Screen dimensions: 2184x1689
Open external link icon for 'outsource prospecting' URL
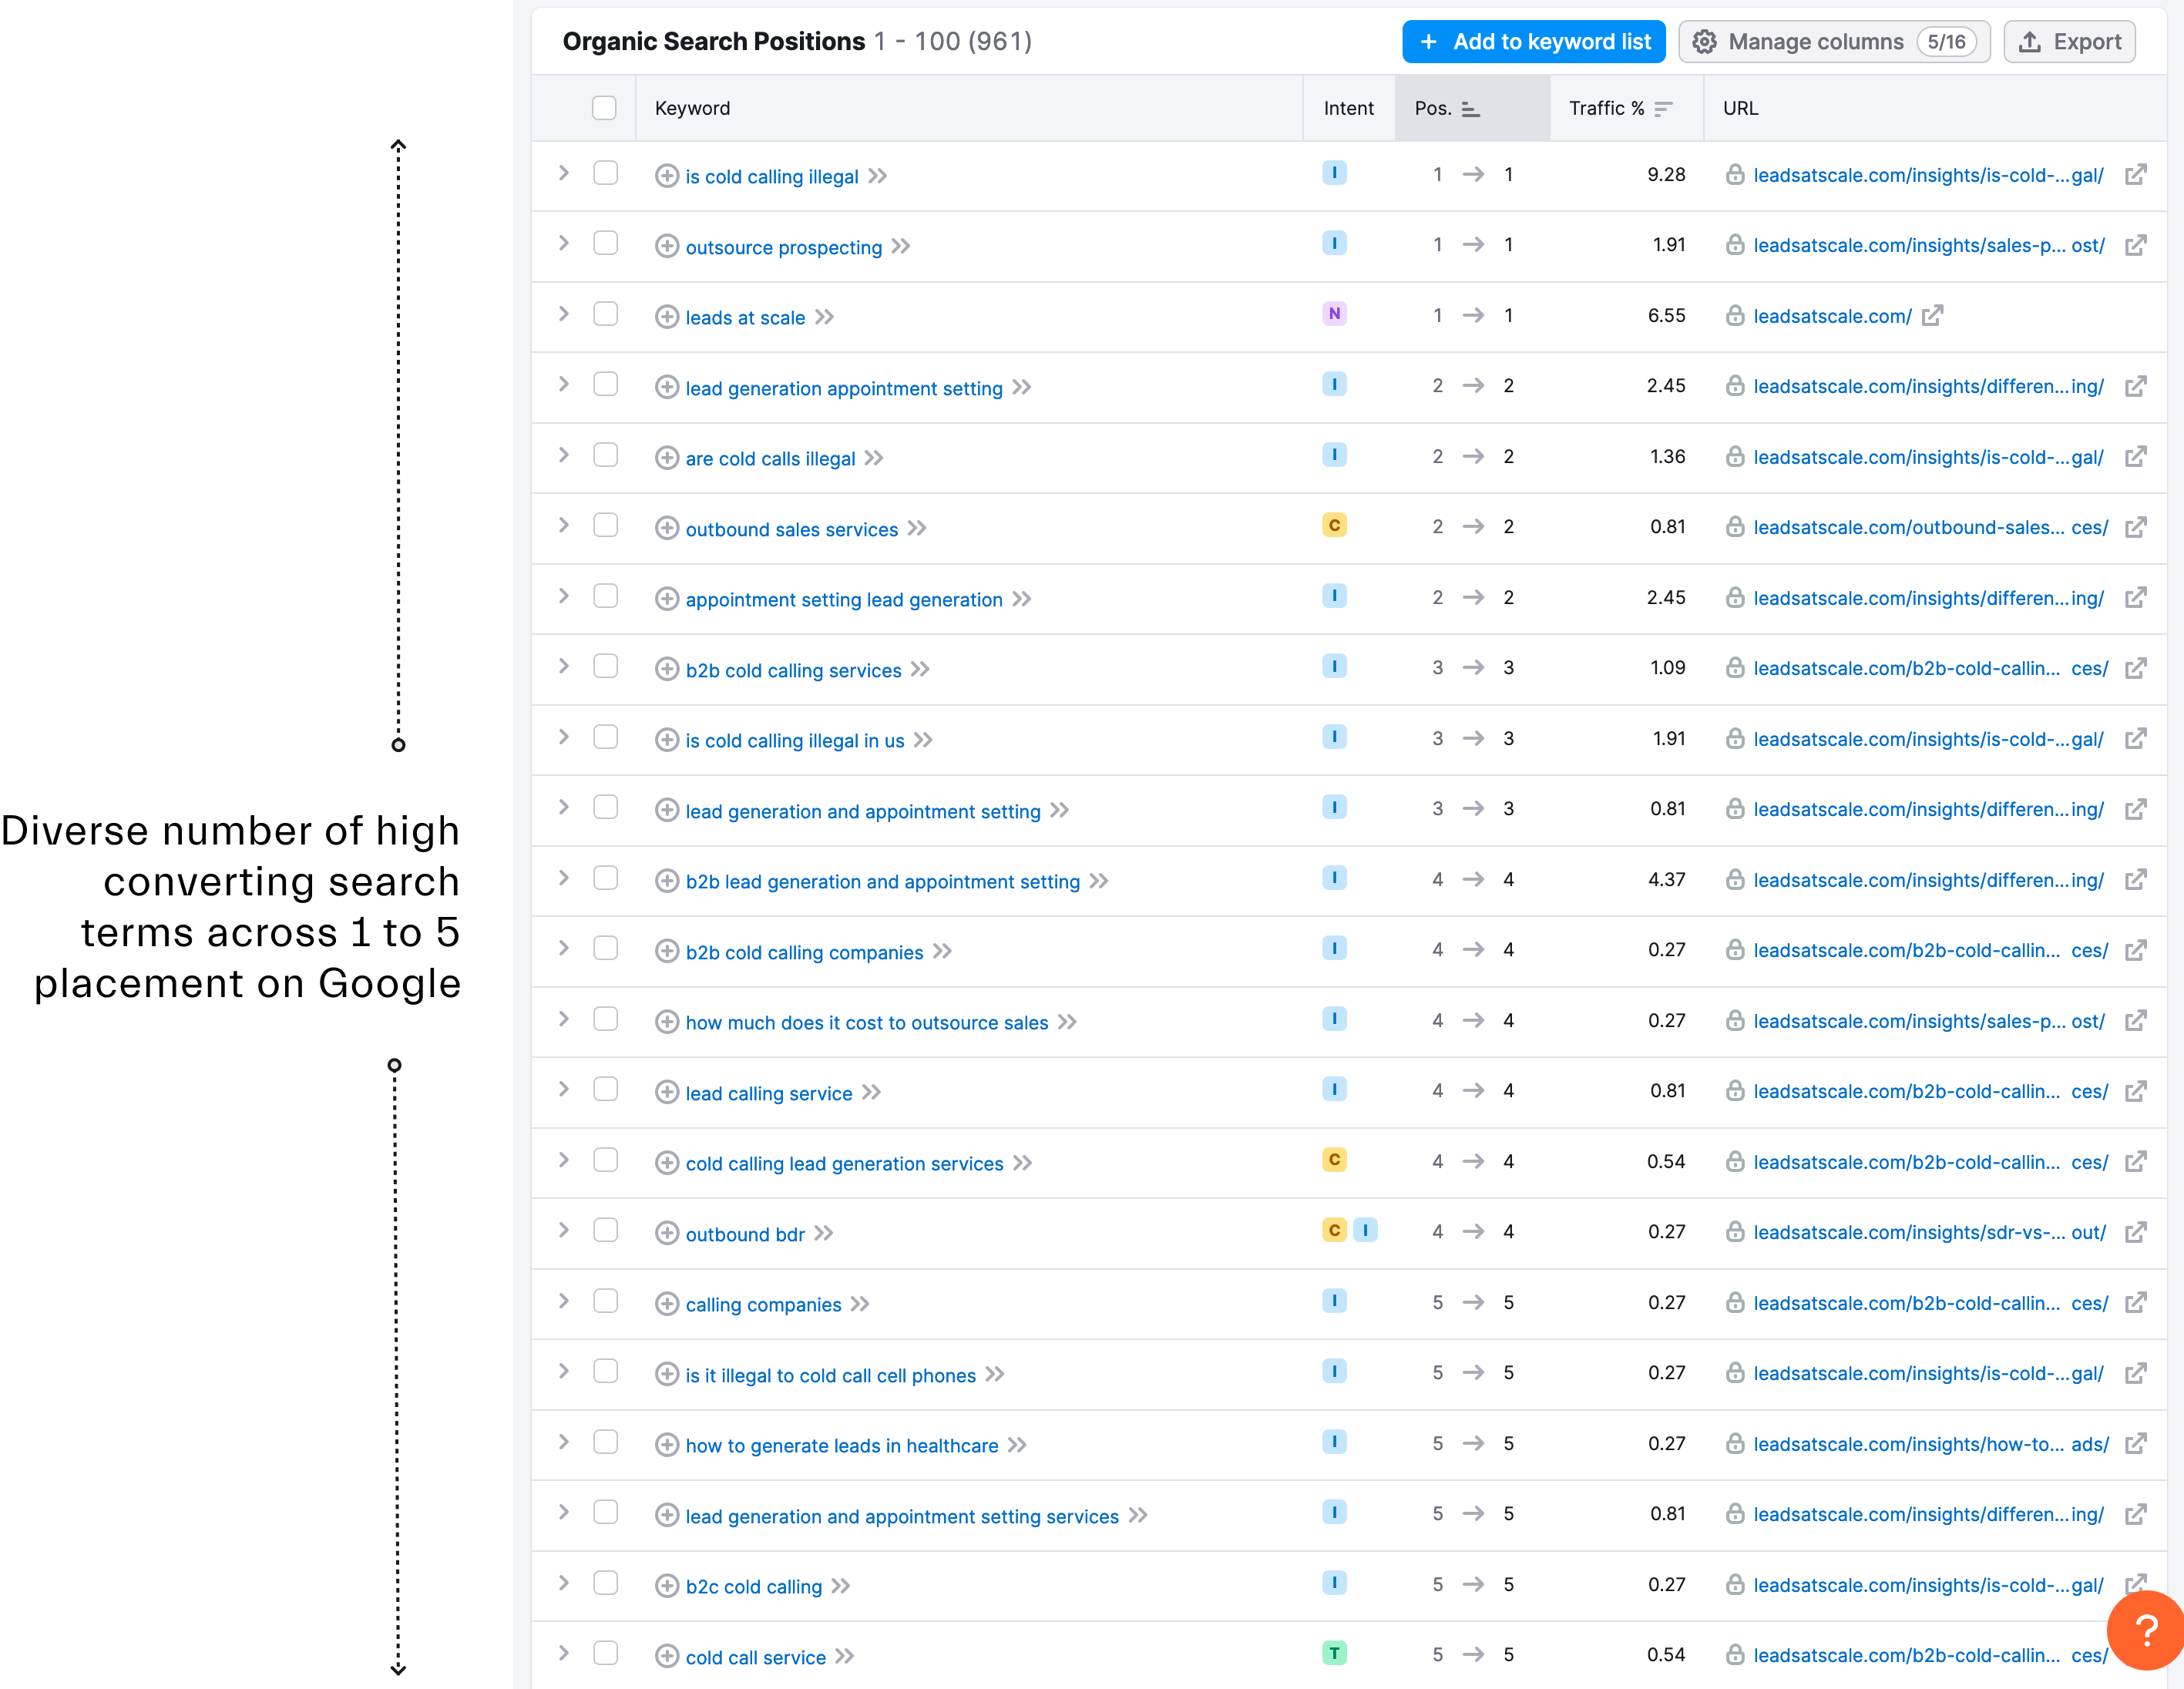[2135, 245]
